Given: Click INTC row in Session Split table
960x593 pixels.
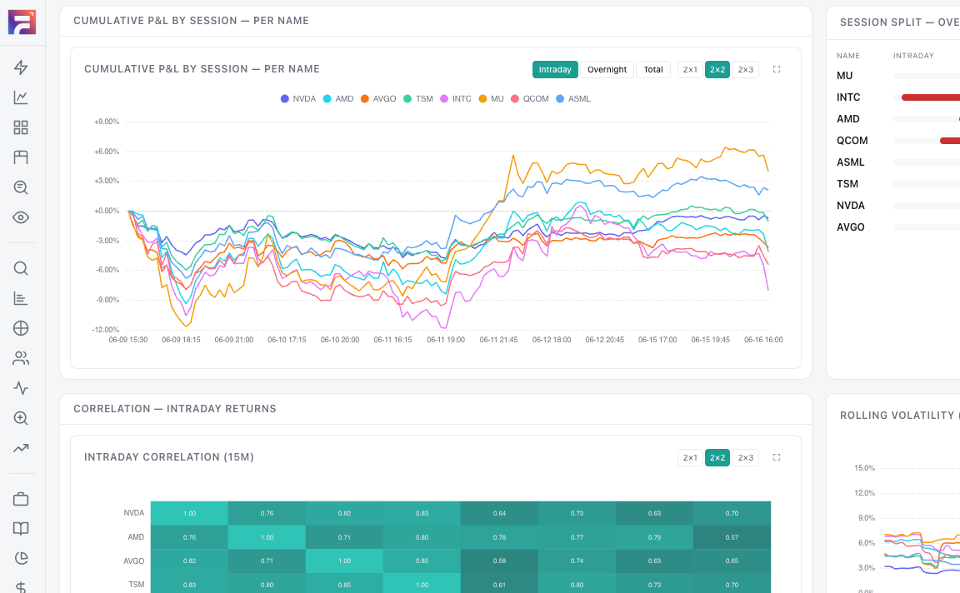Looking at the screenshot, I should 898,97.
